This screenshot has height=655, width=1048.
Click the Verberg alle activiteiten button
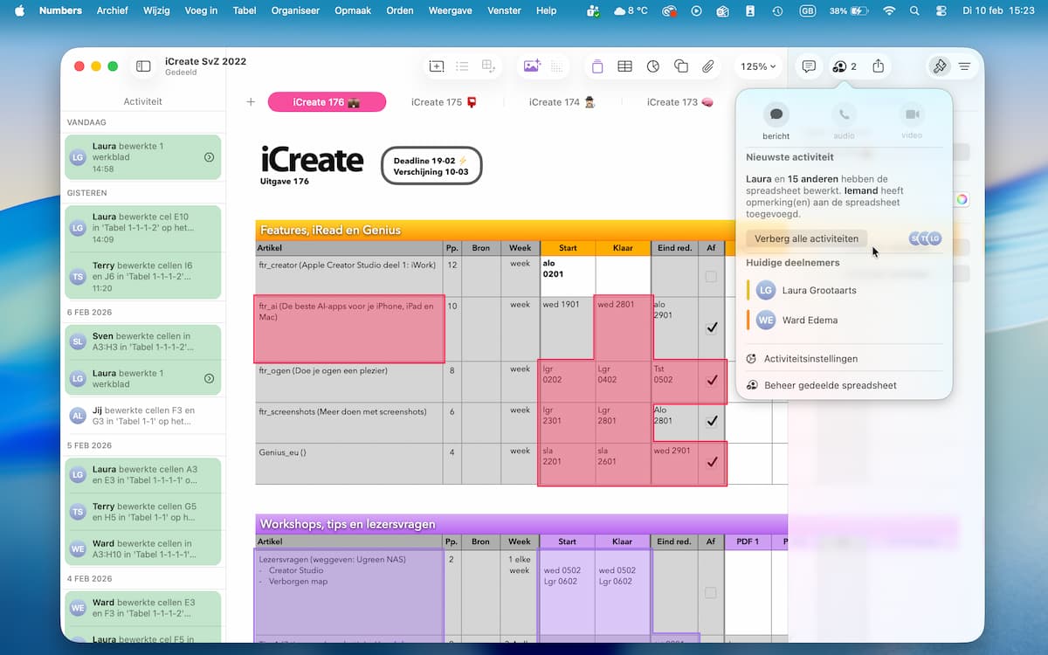coord(806,238)
